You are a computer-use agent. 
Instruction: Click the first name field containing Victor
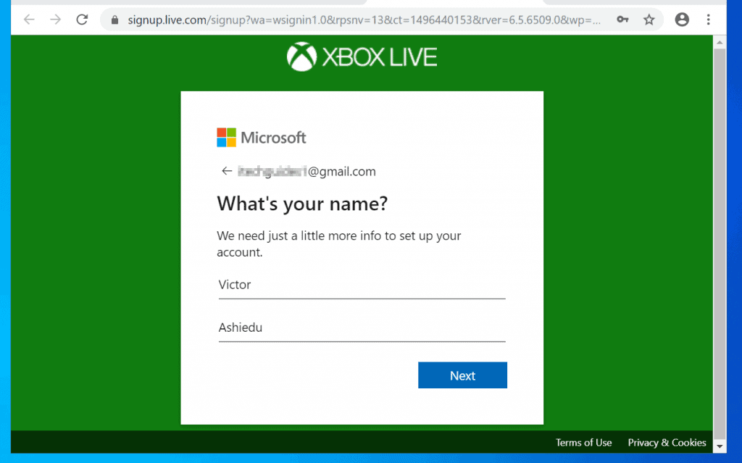(362, 285)
